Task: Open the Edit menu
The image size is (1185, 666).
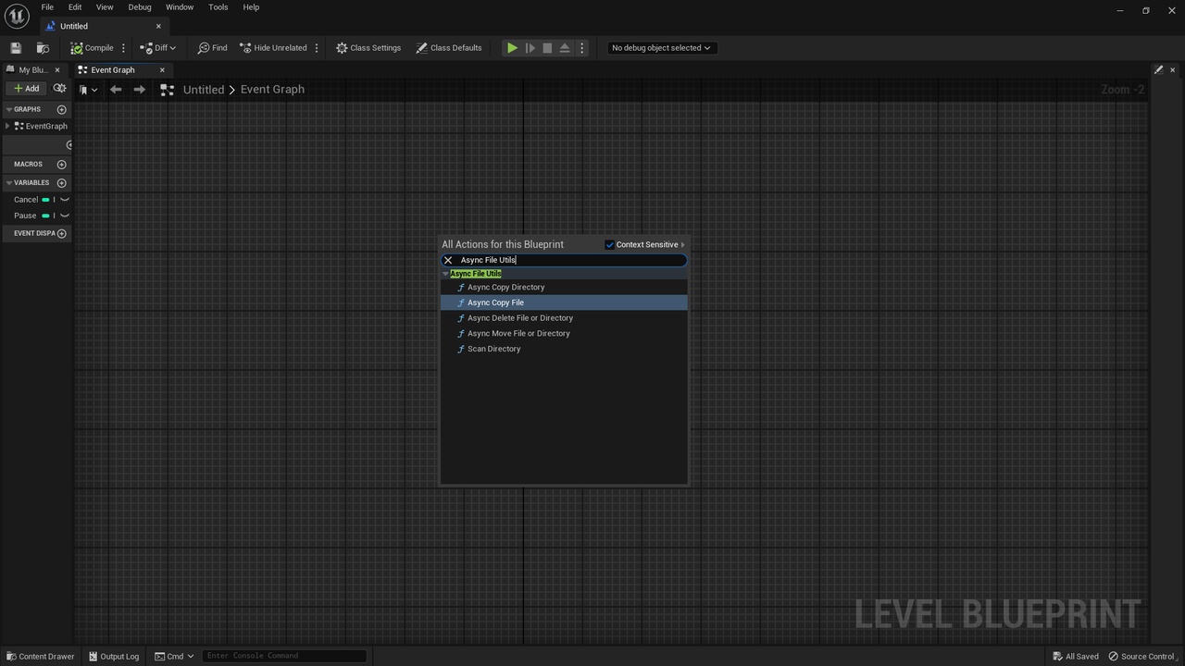Action: pyautogui.click(x=75, y=7)
